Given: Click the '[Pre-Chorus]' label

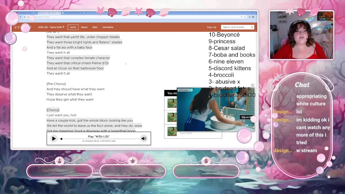Looking at the screenshot, I should (x=56, y=84).
